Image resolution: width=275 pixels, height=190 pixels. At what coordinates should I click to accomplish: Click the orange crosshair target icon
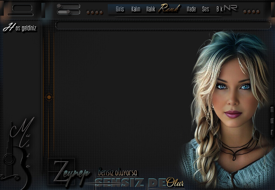tap(49, 97)
